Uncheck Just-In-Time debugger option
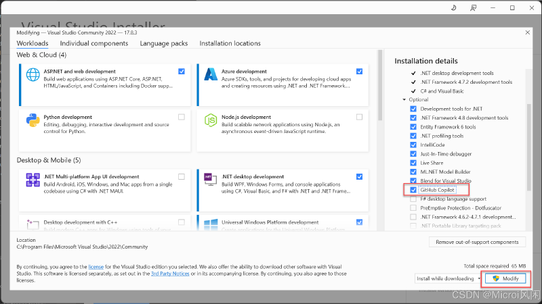 click(x=413, y=154)
